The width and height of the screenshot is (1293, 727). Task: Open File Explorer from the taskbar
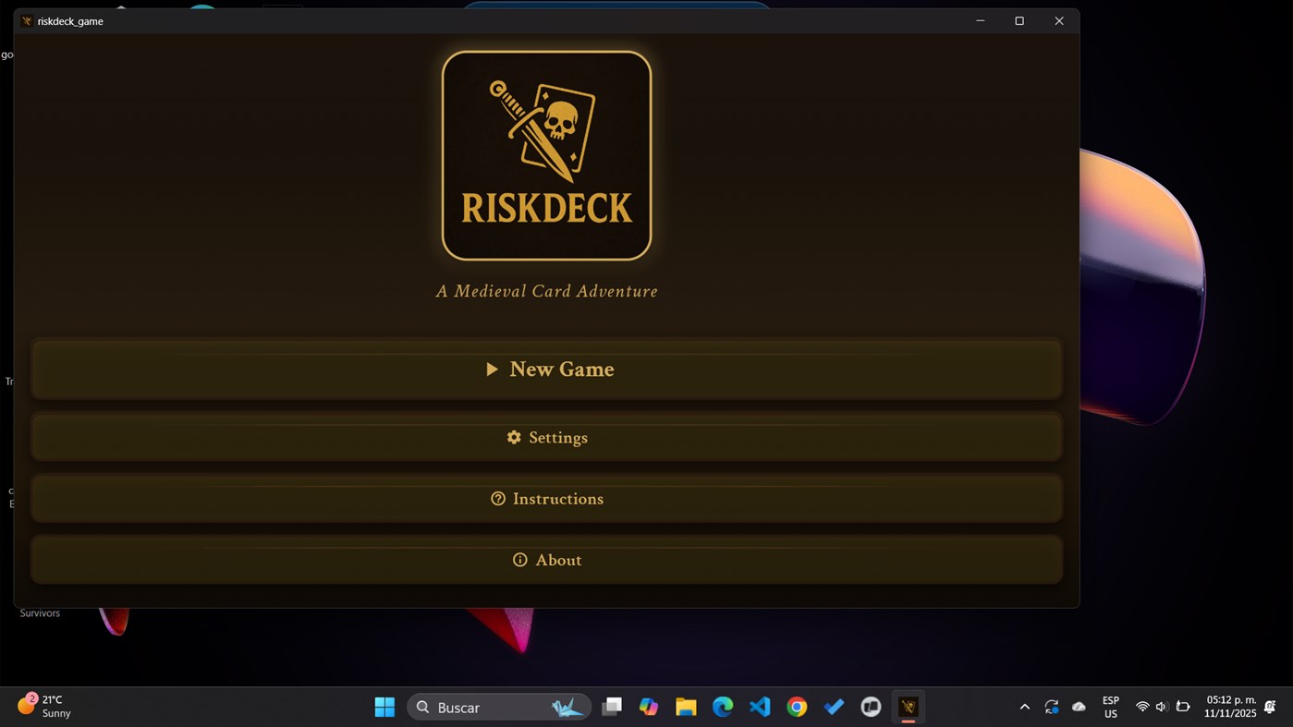[685, 707]
